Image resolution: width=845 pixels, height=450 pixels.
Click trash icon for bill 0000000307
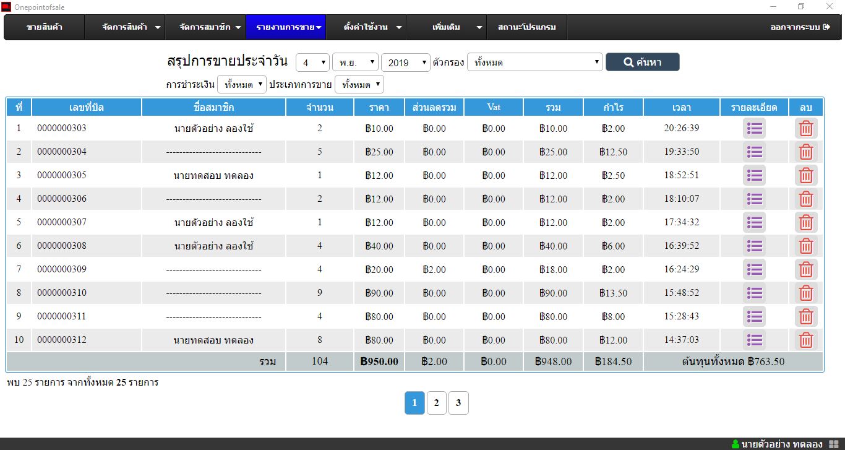coord(806,223)
